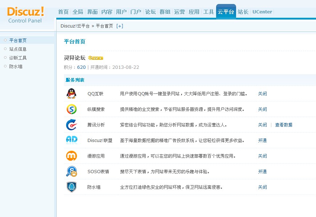Click the Discuz!联盟 AD icon

point(71,140)
